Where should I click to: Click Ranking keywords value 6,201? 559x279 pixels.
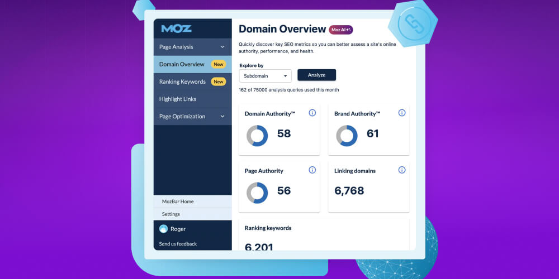259,246
